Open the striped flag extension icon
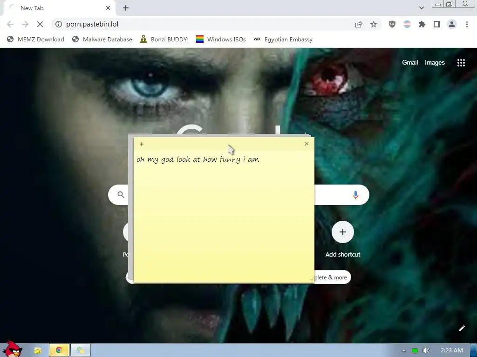The height and width of the screenshot is (357, 477). pos(407,24)
